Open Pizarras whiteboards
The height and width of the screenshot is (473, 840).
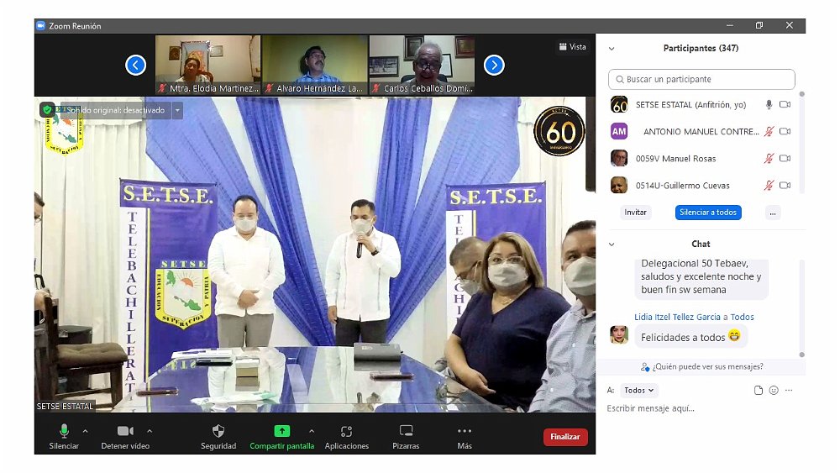point(406,432)
